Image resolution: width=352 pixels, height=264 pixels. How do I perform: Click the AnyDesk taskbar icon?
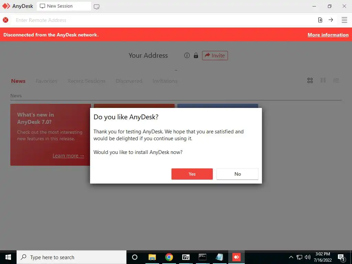[x=236, y=257]
